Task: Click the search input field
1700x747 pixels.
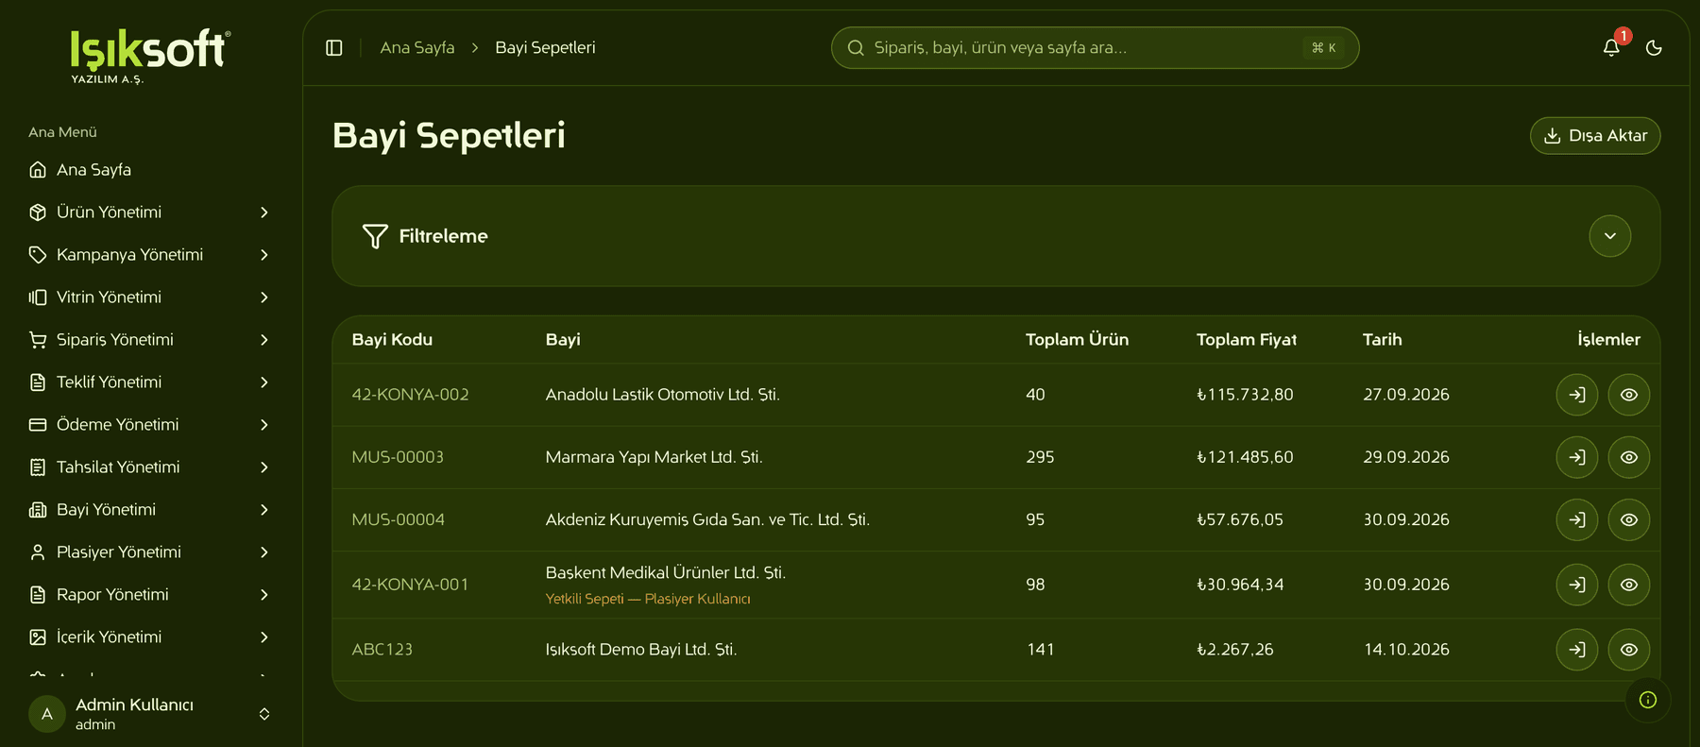Action: click(1095, 47)
